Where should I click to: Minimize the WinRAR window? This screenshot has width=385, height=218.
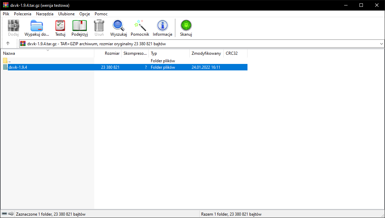click(346, 5)
